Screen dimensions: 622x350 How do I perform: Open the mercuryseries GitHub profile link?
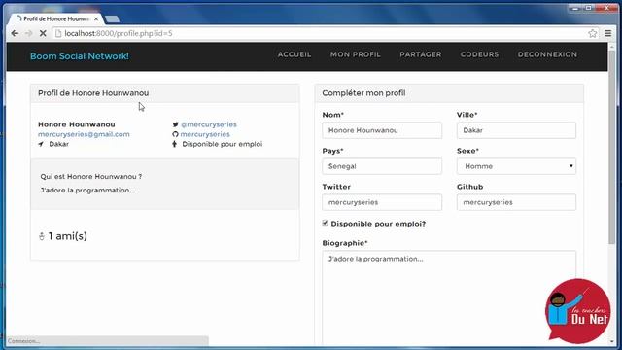point(205,134)
